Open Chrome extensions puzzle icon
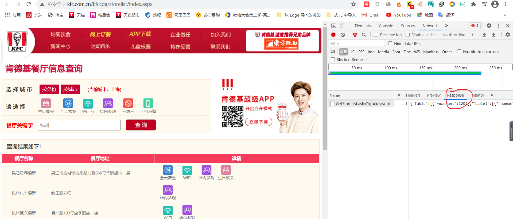 tap(473, 4)
